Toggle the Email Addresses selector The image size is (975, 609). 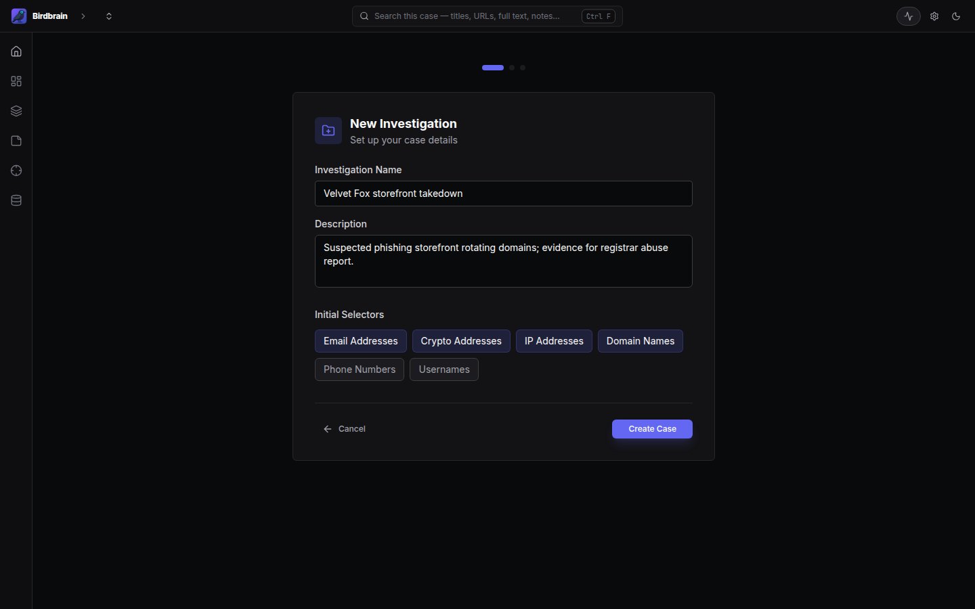click(361, 341)
